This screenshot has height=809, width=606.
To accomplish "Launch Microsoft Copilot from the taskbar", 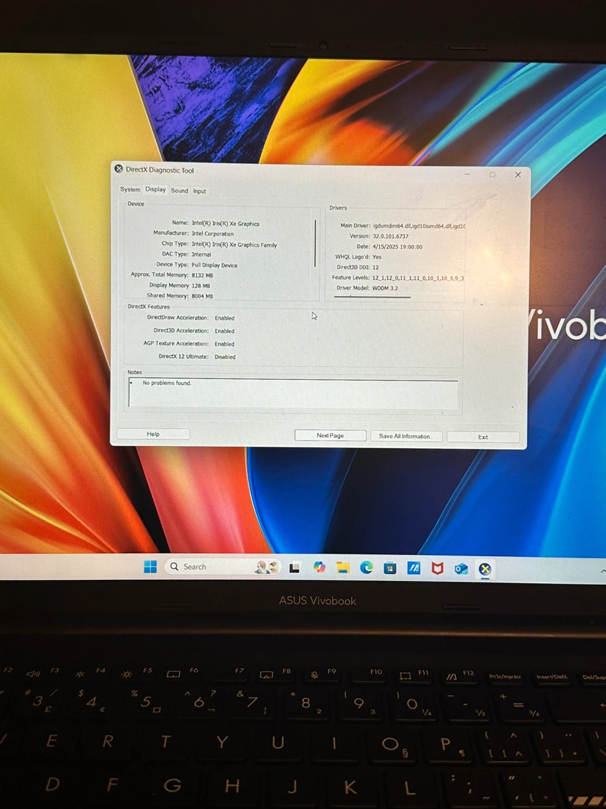I will point(319,567).
